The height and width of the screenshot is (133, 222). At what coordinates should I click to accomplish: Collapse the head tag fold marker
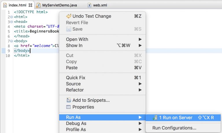pyautogui.click(x=12, y=22)
